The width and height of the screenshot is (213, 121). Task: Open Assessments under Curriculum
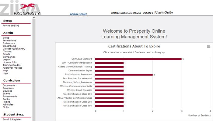tap(10, 96)
